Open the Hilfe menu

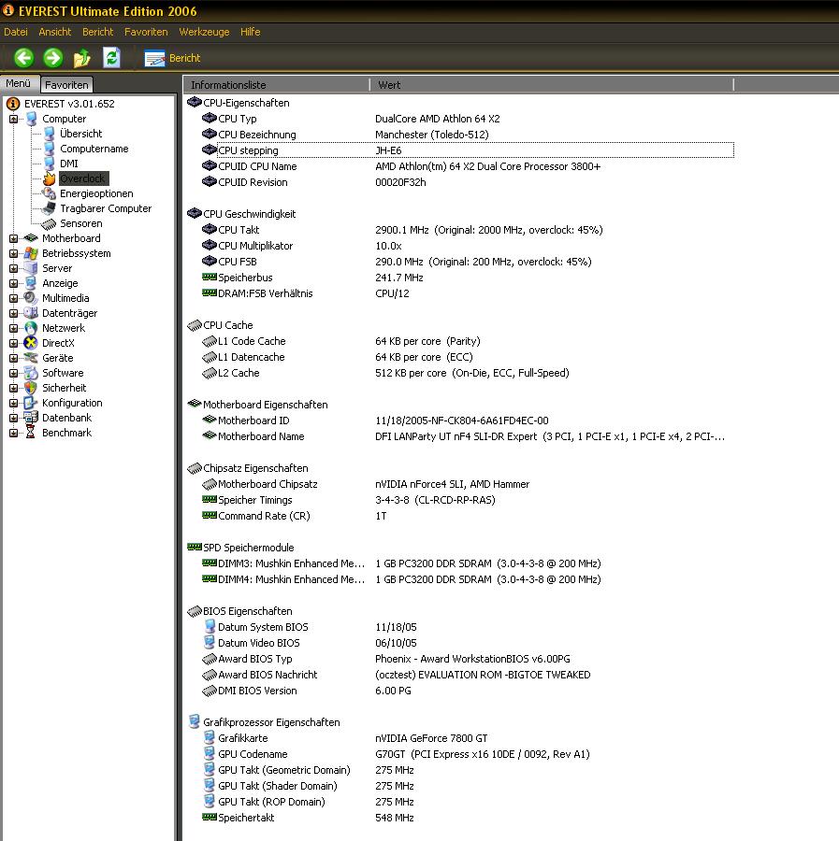(x=250, y=32)
